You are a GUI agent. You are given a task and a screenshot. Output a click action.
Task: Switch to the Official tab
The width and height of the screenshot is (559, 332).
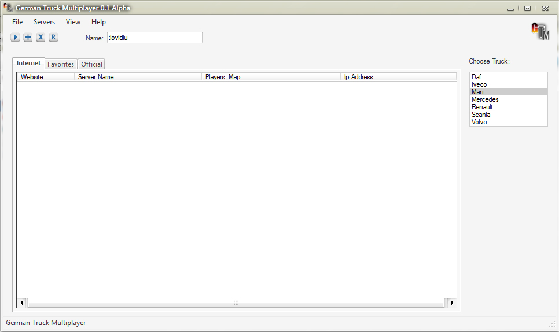(91, 64)
